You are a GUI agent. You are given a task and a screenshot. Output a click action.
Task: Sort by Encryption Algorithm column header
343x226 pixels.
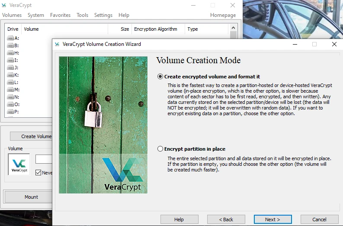[158, 29]
